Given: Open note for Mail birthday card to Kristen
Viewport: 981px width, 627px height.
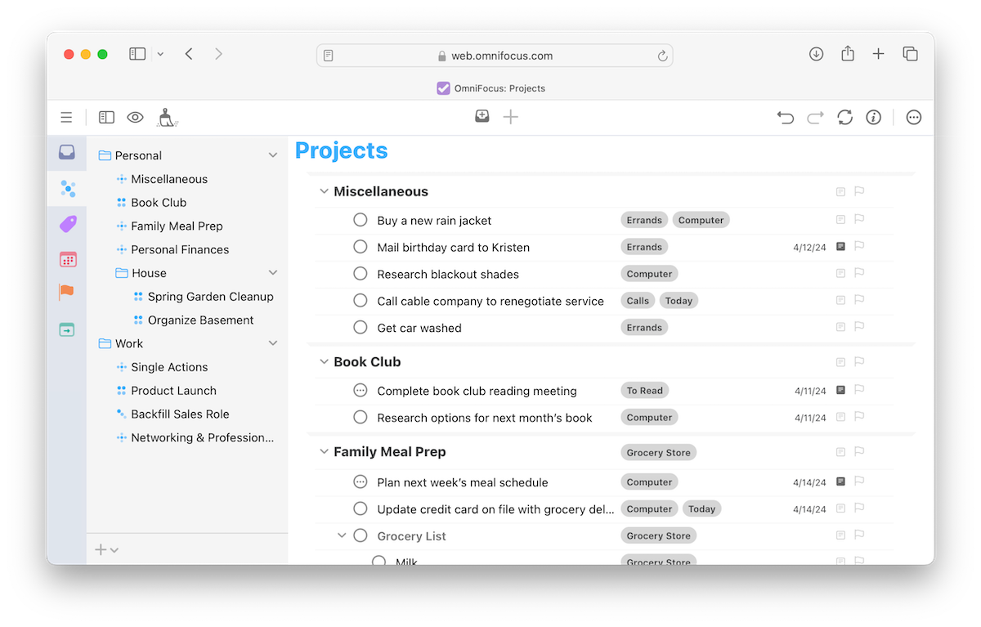Looking at the screenshot, I should (x=840, y=246).
